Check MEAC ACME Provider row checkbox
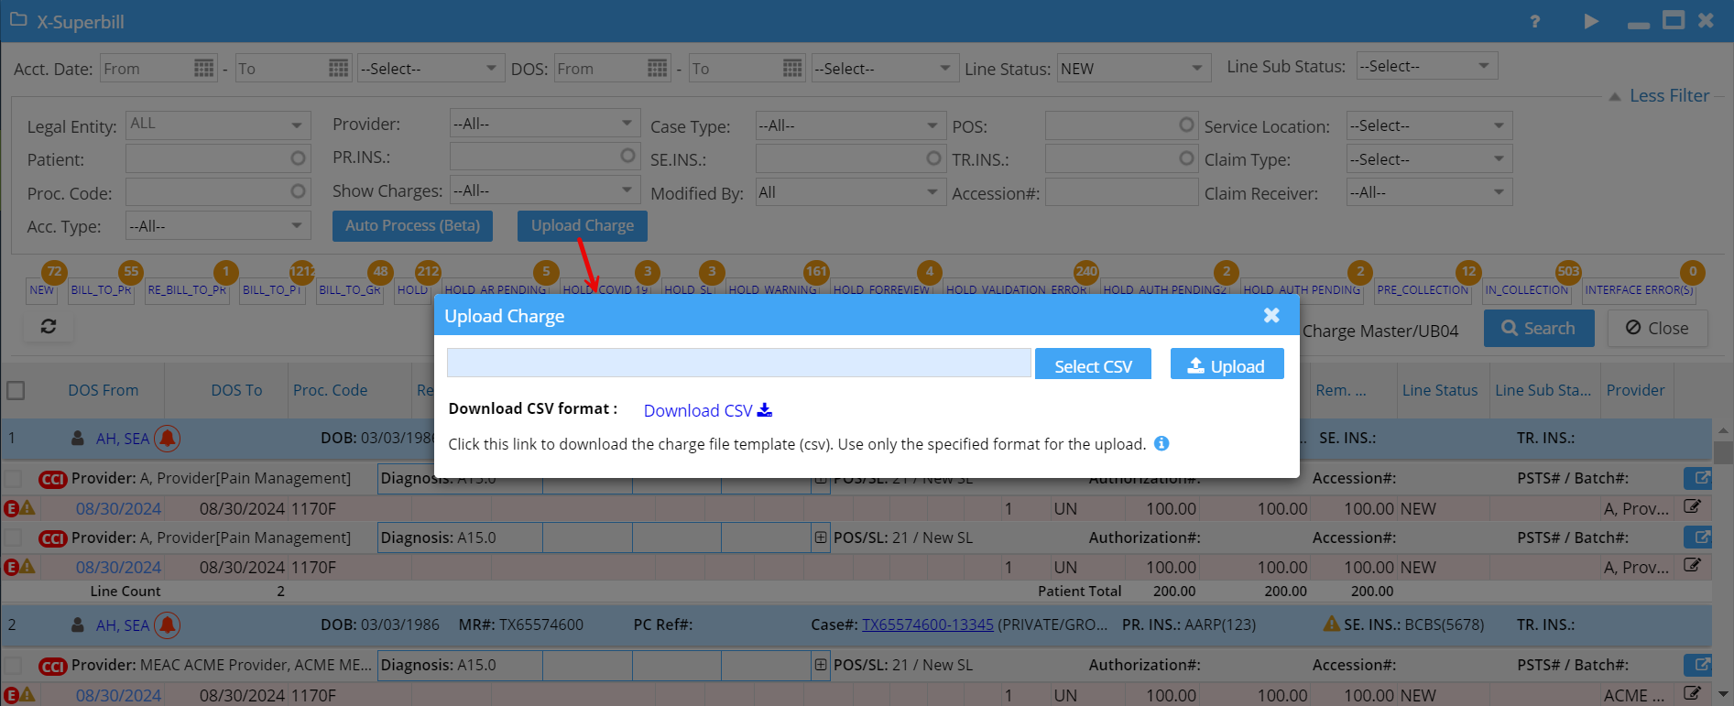This screenshot has height=706, width=1734. coord(13,665)
